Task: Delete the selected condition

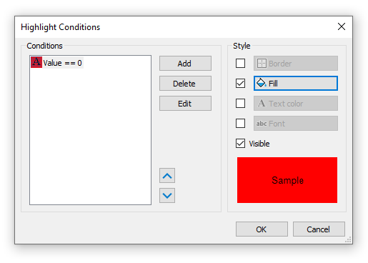Action: coord(185,84)
